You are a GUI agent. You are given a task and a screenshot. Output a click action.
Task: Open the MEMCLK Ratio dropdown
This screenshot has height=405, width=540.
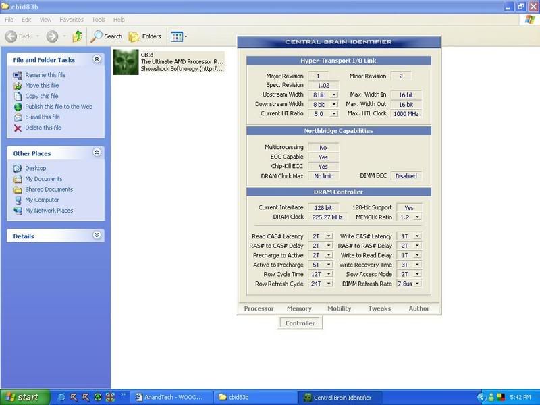click(x=417, y=217)
